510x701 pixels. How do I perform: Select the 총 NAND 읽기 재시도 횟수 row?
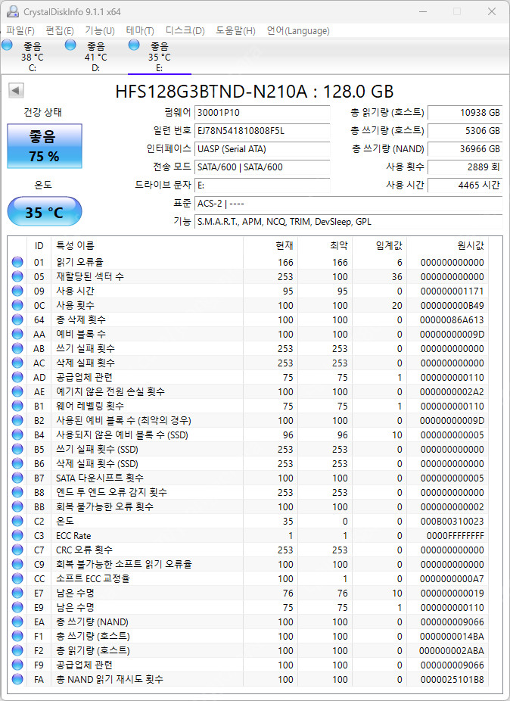pos(250,679)
